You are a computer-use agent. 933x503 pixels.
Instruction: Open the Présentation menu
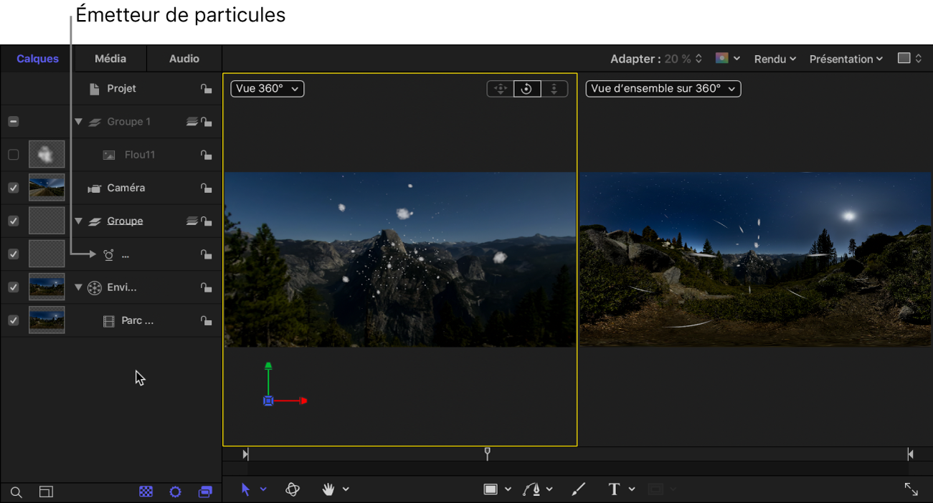click(x=846, y=59)
